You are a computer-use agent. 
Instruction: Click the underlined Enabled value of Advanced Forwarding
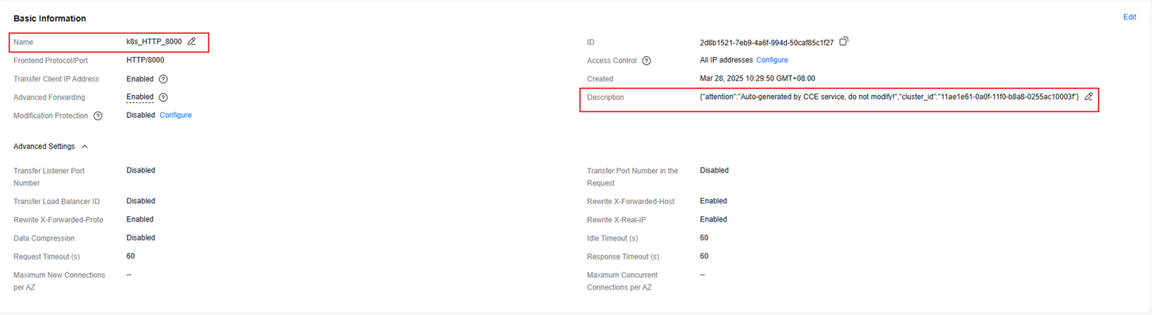[140, 97]
